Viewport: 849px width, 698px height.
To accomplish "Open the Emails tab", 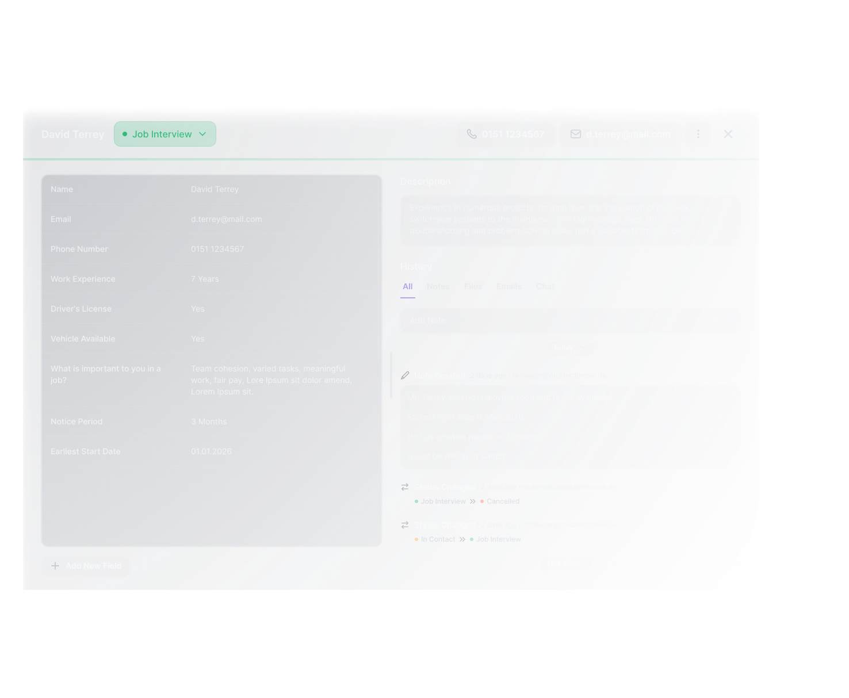I will (x=509, y=286).
